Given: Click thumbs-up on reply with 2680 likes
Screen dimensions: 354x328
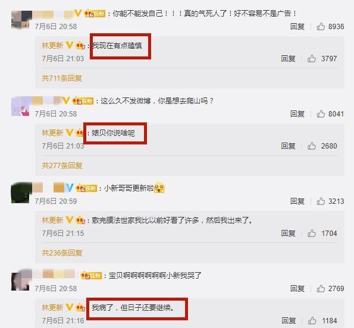Looking at the screenshot, I should point(312,146).
